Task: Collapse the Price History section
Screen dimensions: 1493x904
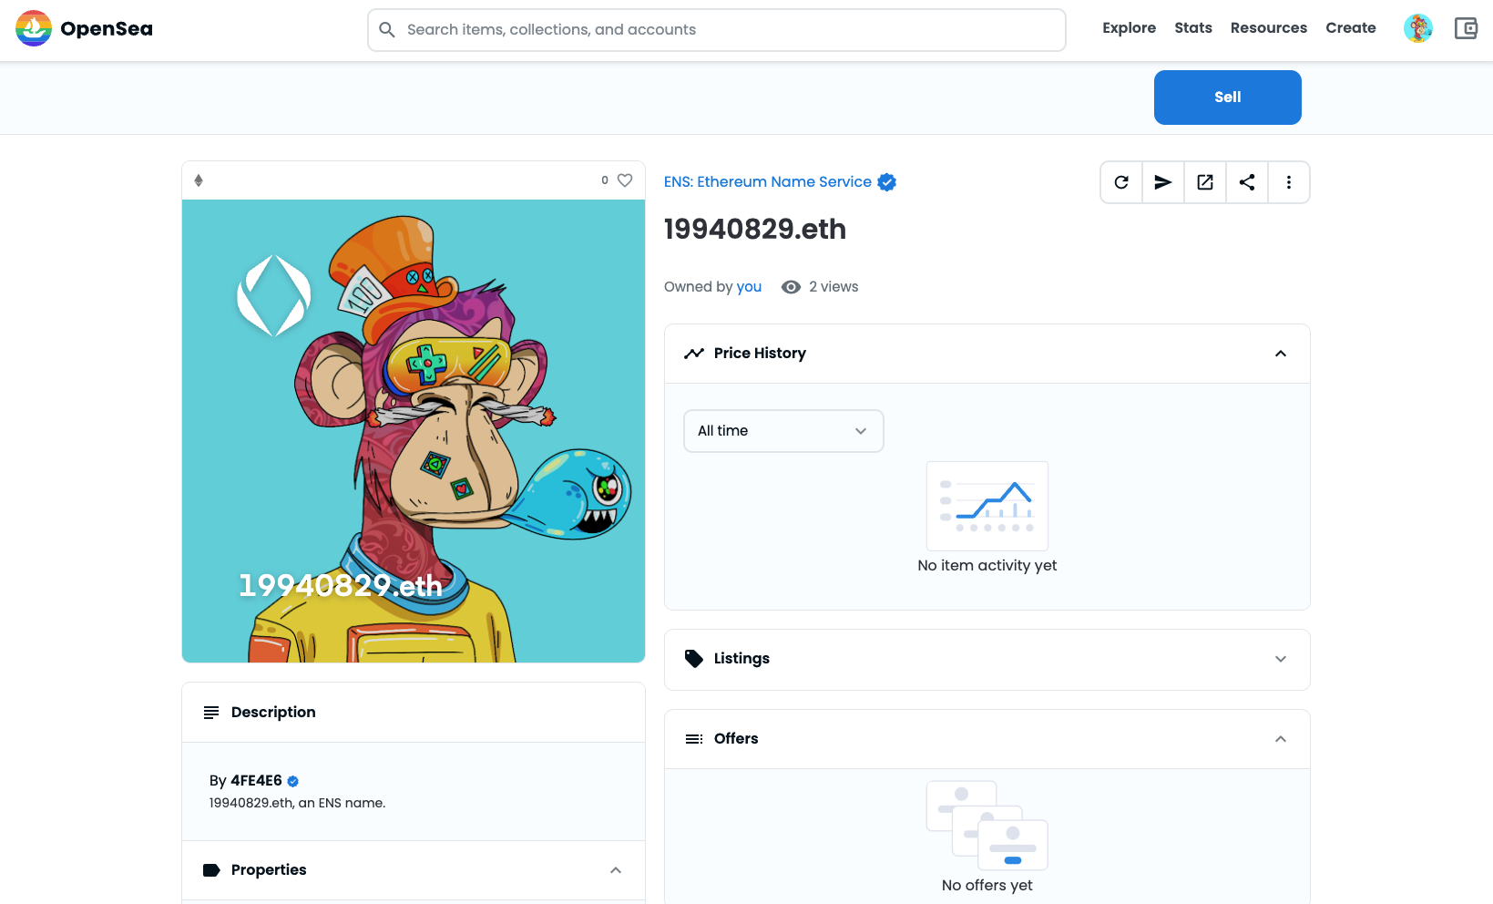Action: [1280, 354]
